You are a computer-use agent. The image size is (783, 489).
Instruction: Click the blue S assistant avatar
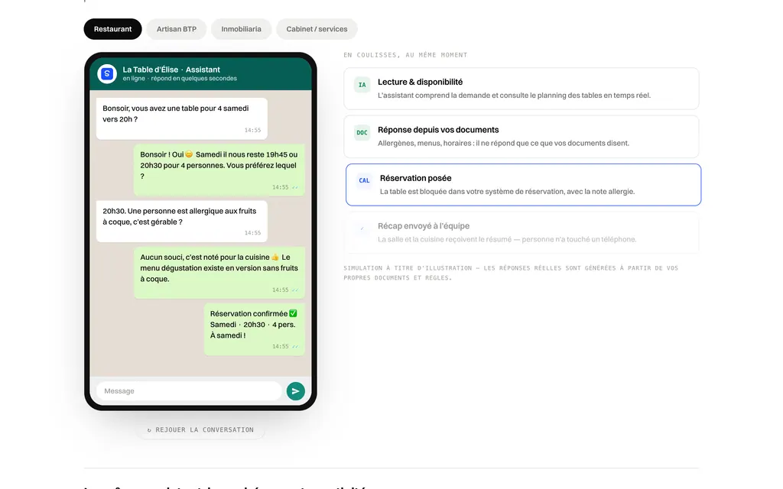(107, 74)
